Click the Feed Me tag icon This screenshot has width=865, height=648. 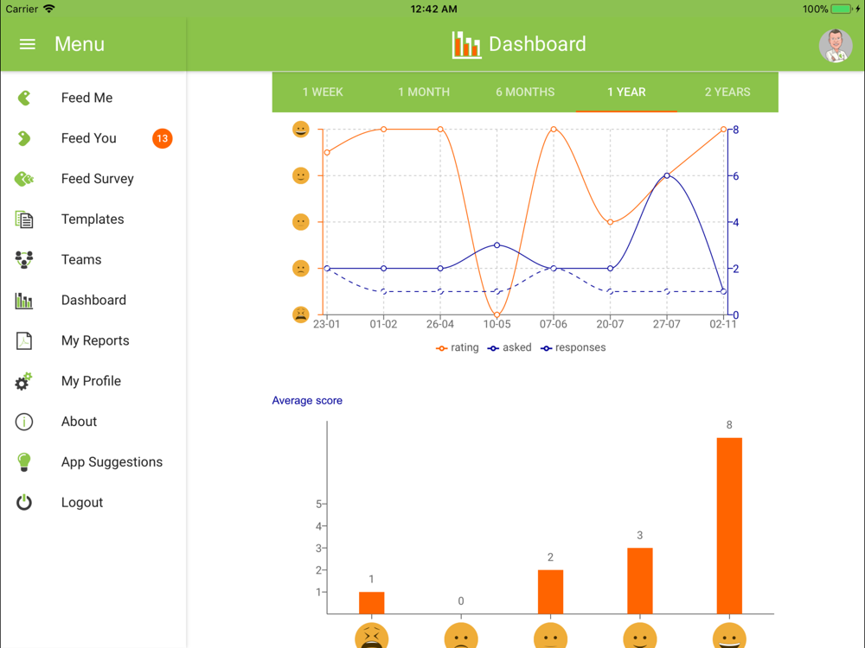23,98
